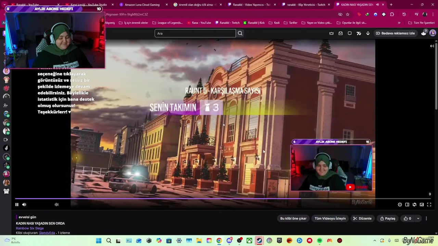
Task: Enter fullscreen mode in the player
Action: [429, 204]
